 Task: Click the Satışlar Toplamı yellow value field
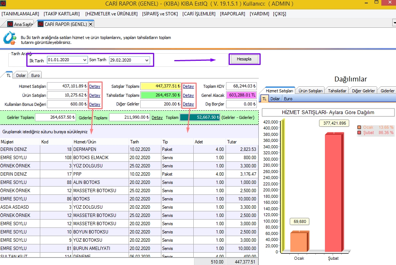161,86
